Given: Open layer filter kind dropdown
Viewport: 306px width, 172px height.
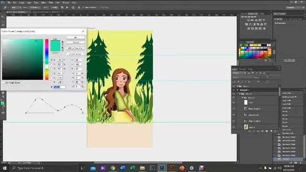Looking at the screenshot, I should coord(239,73).
